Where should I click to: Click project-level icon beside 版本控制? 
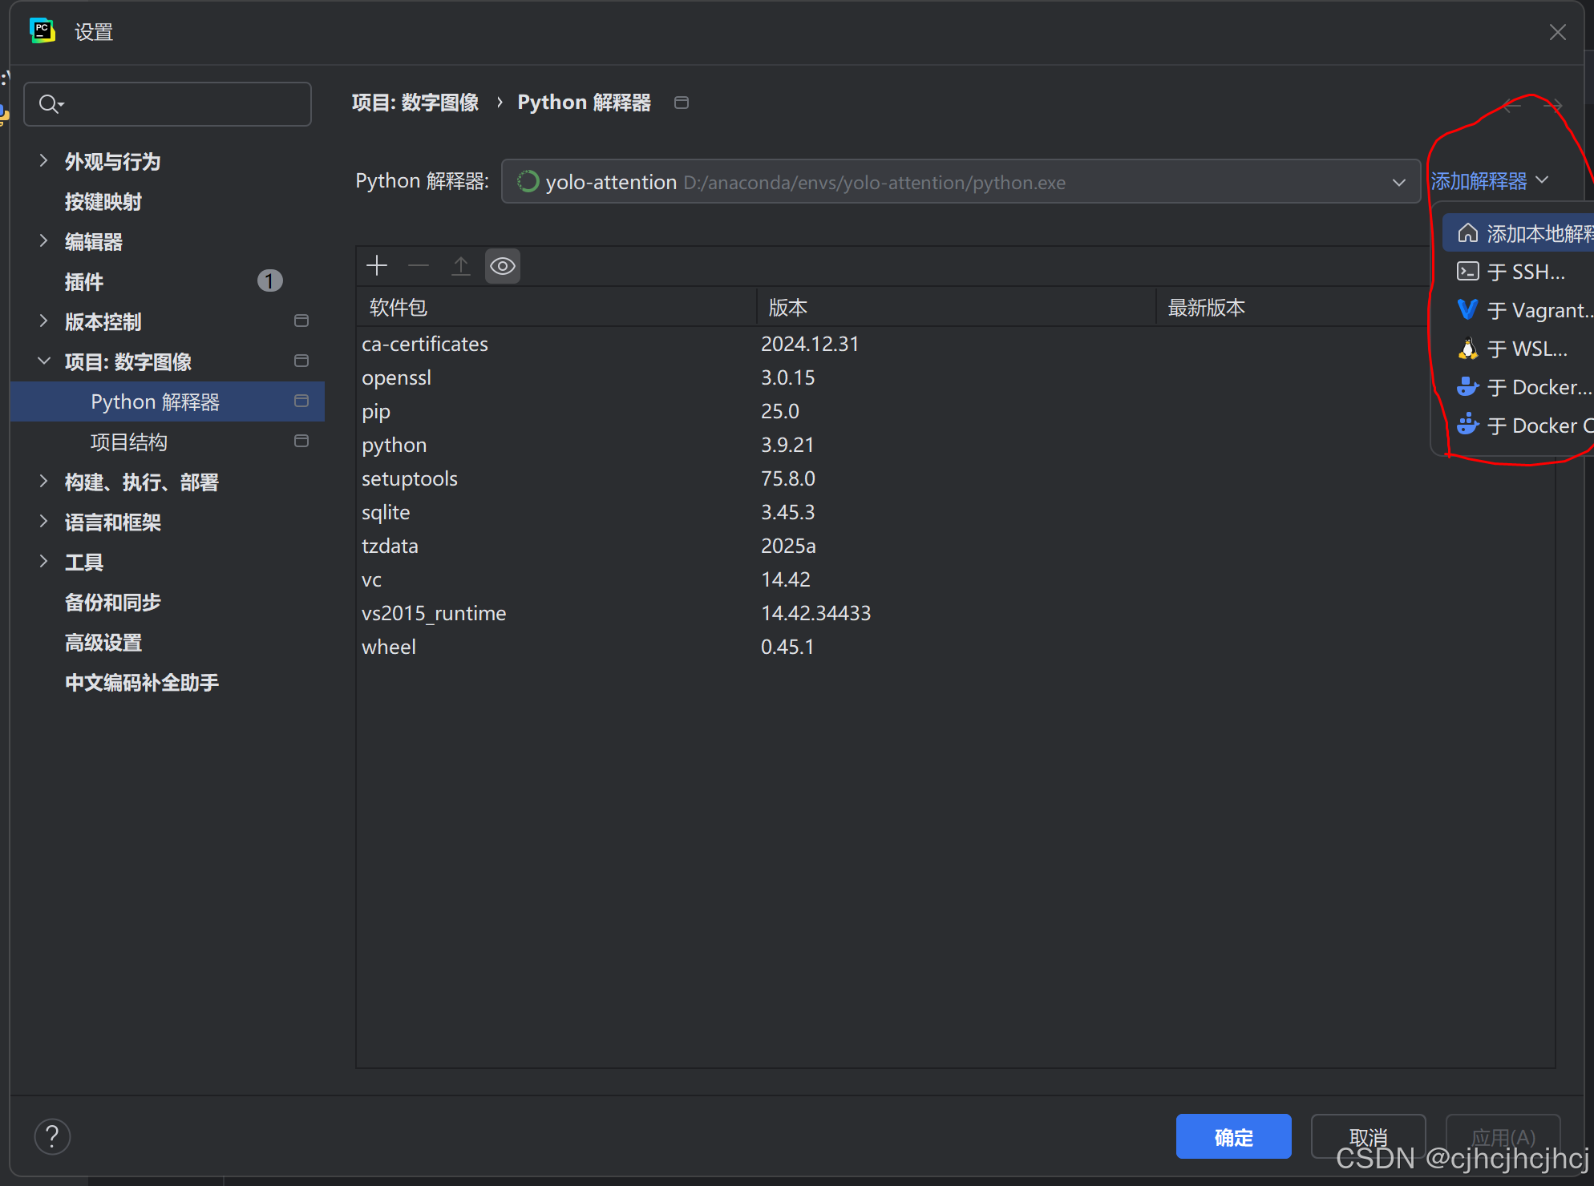pyautogui.click(x=301, y=321)
